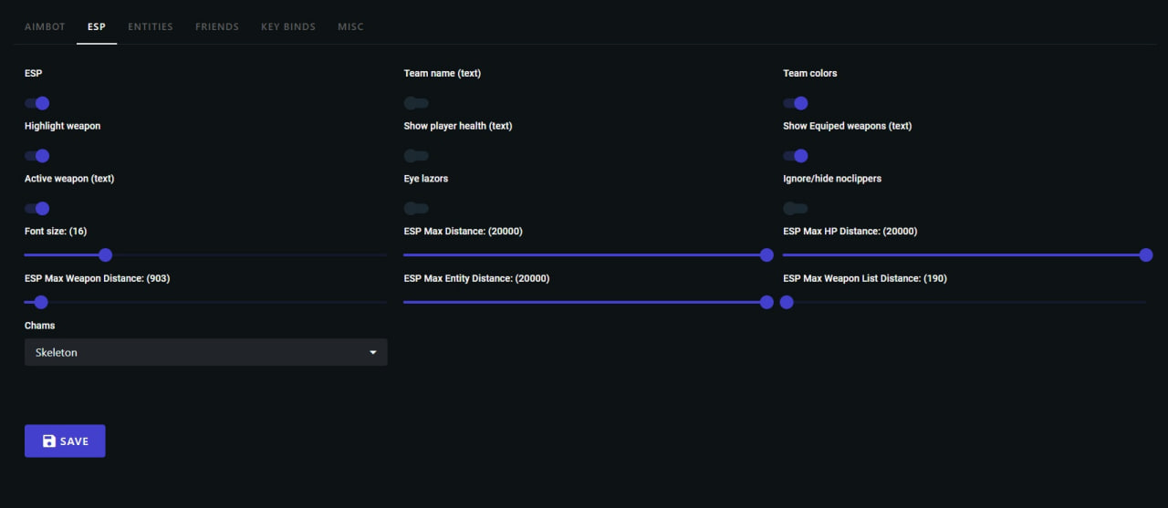Click the ESP Max Weapon Distance slider knob
This screenshot has width=1168, height=508.
pyautogui.click(x=41, y=302)
